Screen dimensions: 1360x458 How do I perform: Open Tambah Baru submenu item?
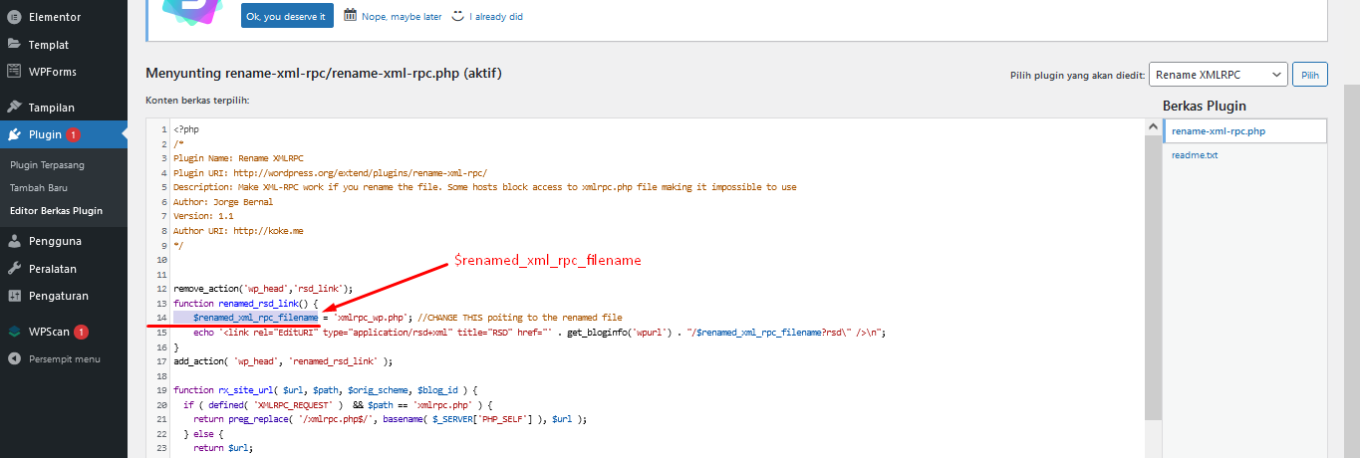[x=39, y=187]
